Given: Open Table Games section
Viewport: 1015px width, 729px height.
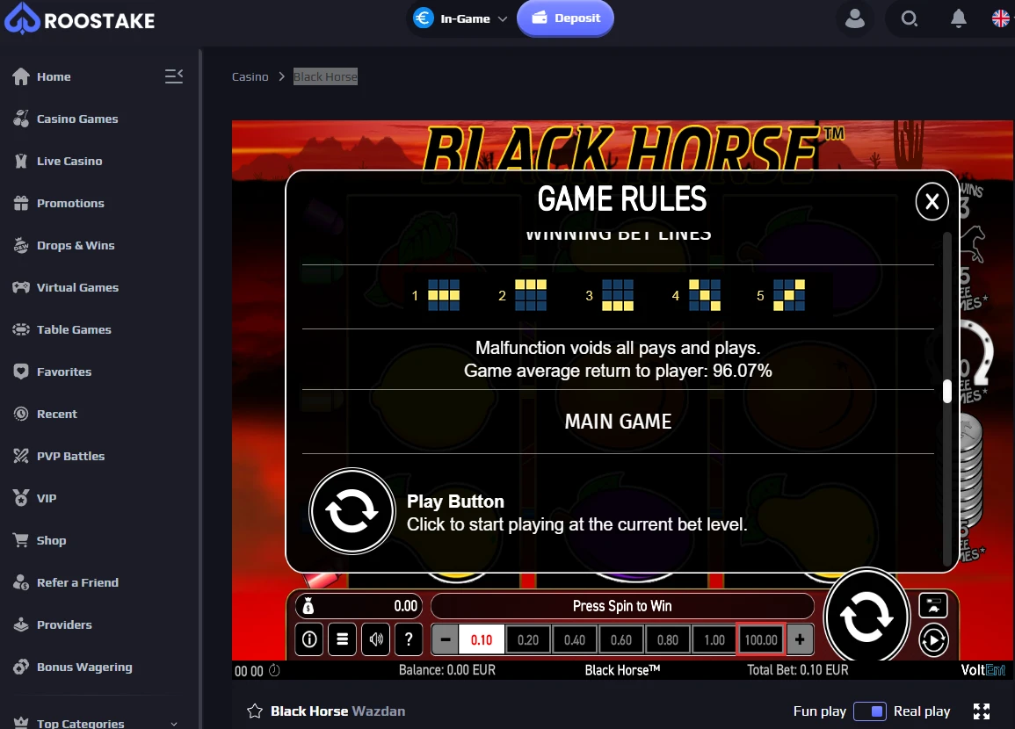Looking at the screenshot, I should coord(74,329).
